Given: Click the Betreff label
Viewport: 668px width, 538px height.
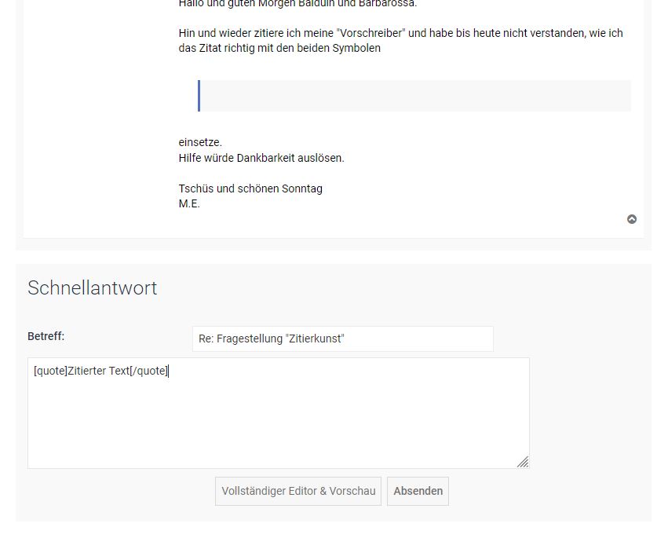Looking at the screenshot, I should click(46, 336).
